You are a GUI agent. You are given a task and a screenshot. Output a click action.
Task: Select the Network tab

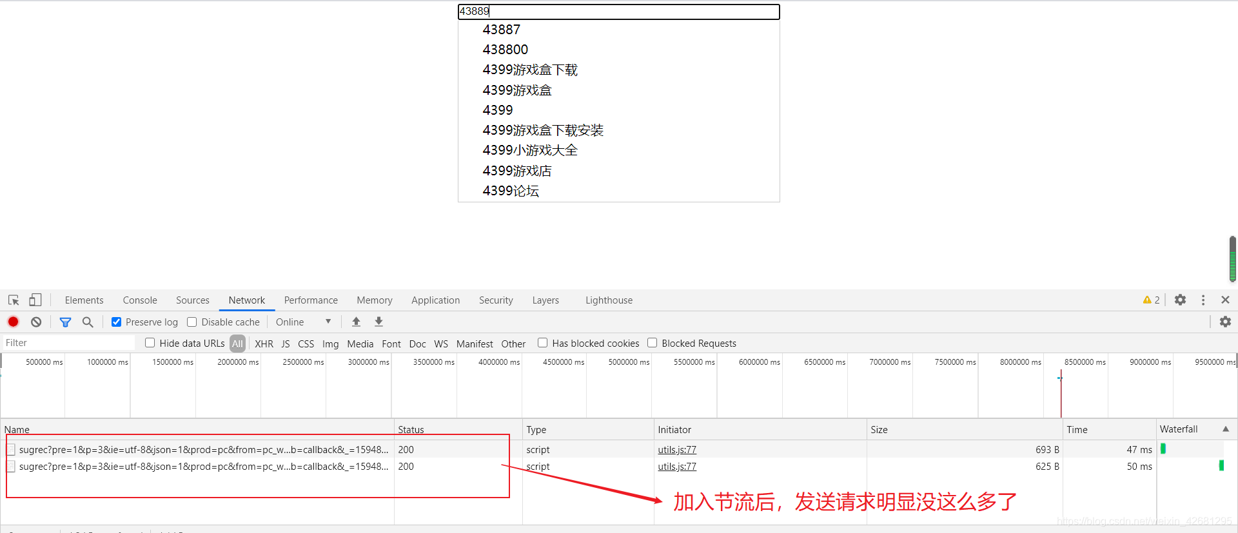tap(247, 300)
